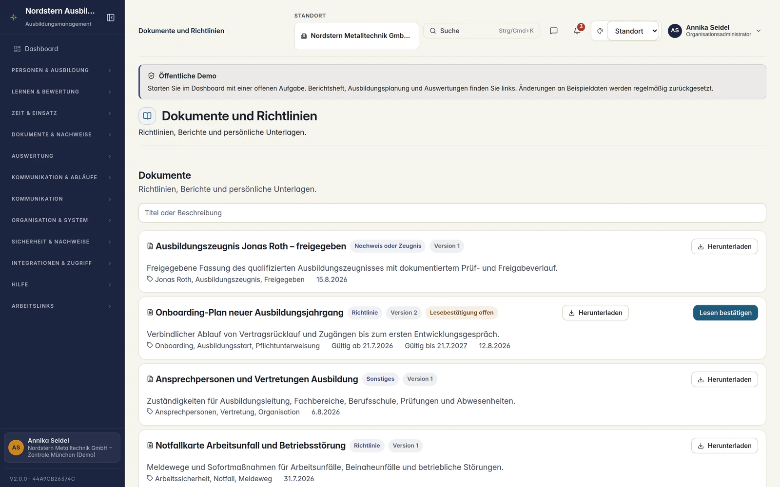
Task: Open Annika Seidel user menu chevron
Action: pyautogui.click(x=759, y=31)
